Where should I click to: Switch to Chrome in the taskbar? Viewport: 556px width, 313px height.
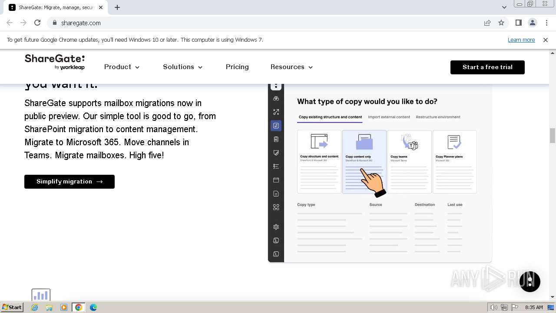[x=79, y=307]
